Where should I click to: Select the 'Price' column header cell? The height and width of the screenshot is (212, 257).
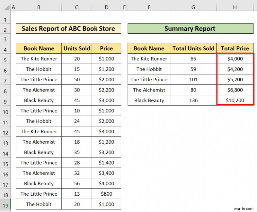click(106, 48)
